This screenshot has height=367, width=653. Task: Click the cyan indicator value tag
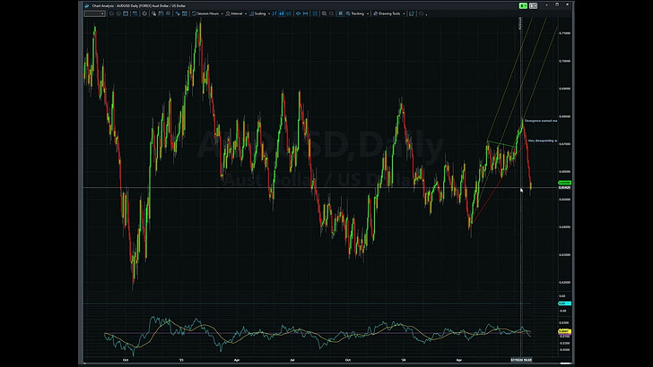(564, 303)
